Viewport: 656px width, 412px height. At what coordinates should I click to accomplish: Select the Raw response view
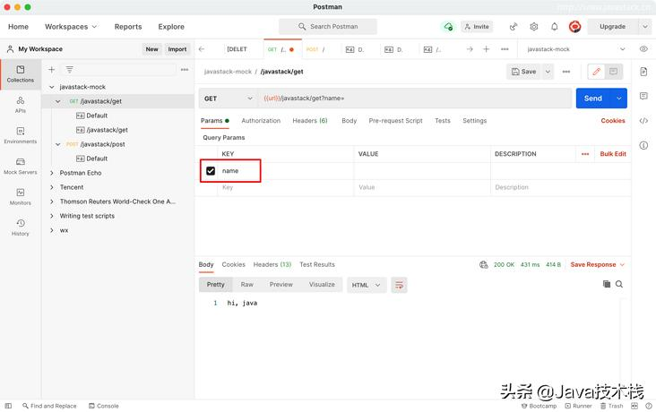click(x=246, y=285)
